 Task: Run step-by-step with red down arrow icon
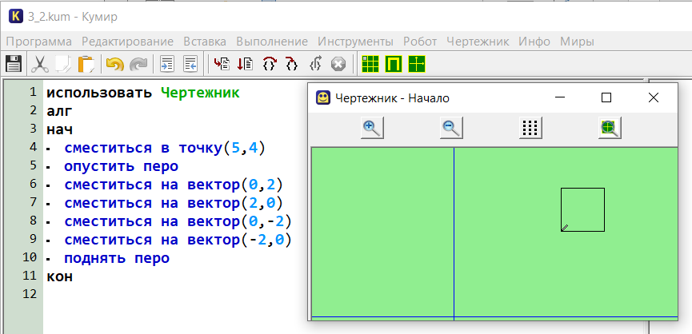(x=245, y=65)
